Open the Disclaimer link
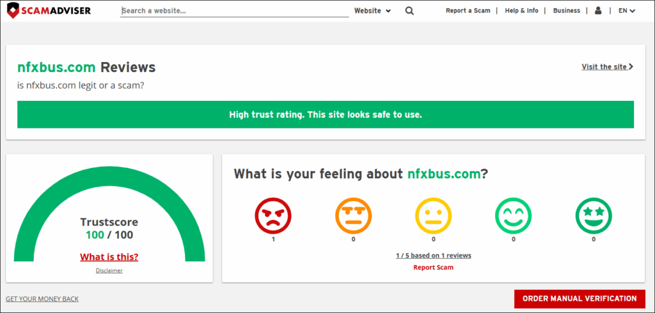 109,270
